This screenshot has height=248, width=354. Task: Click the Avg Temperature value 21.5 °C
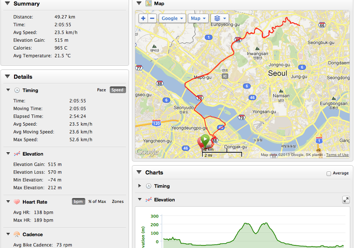[x=63, y=56]
